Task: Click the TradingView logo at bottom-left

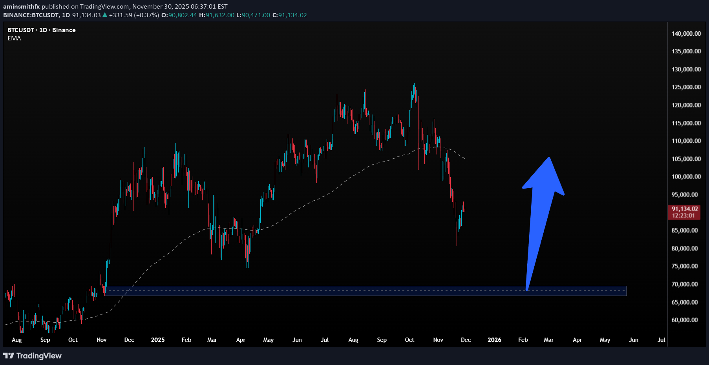Action: [x=32, y=356]
